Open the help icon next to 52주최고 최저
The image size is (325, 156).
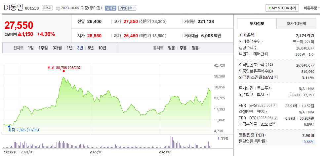(267, 95)
